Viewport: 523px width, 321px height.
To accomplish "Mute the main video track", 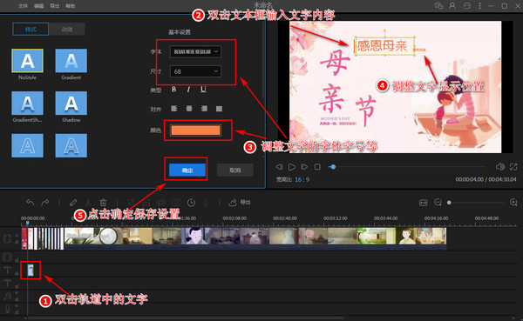I will click(17, 236).
